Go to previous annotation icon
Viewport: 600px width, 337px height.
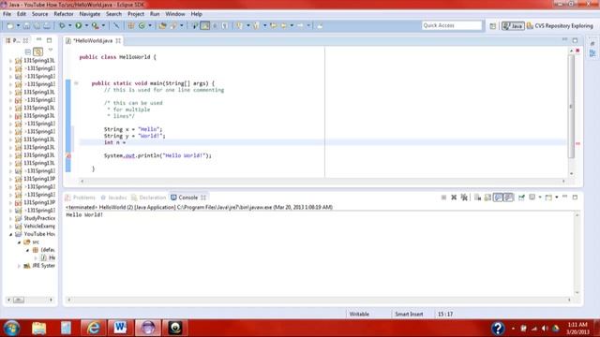[256, 25]
